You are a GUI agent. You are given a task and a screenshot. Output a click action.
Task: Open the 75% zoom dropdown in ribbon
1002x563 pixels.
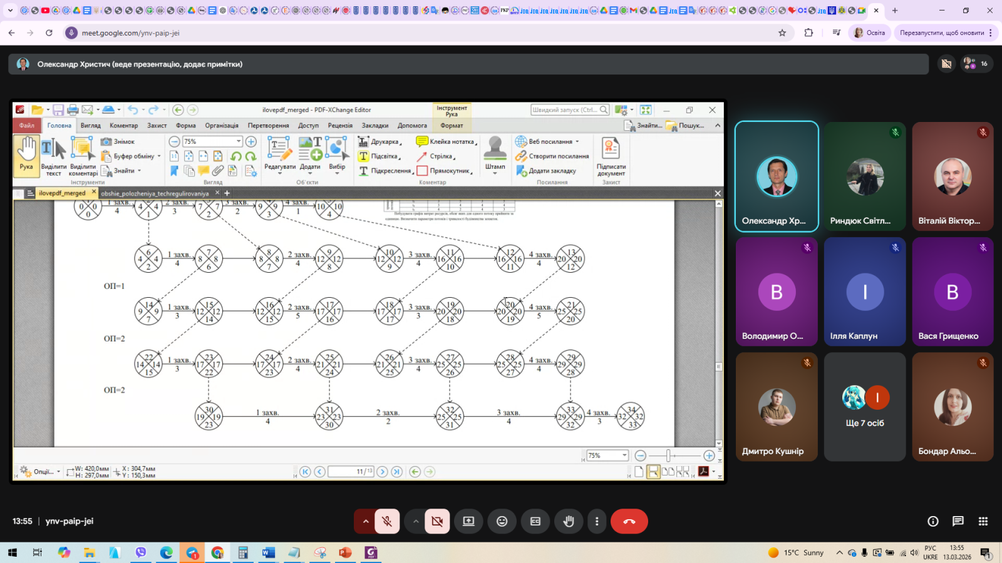pyautogui.click(x=238, y=141)
